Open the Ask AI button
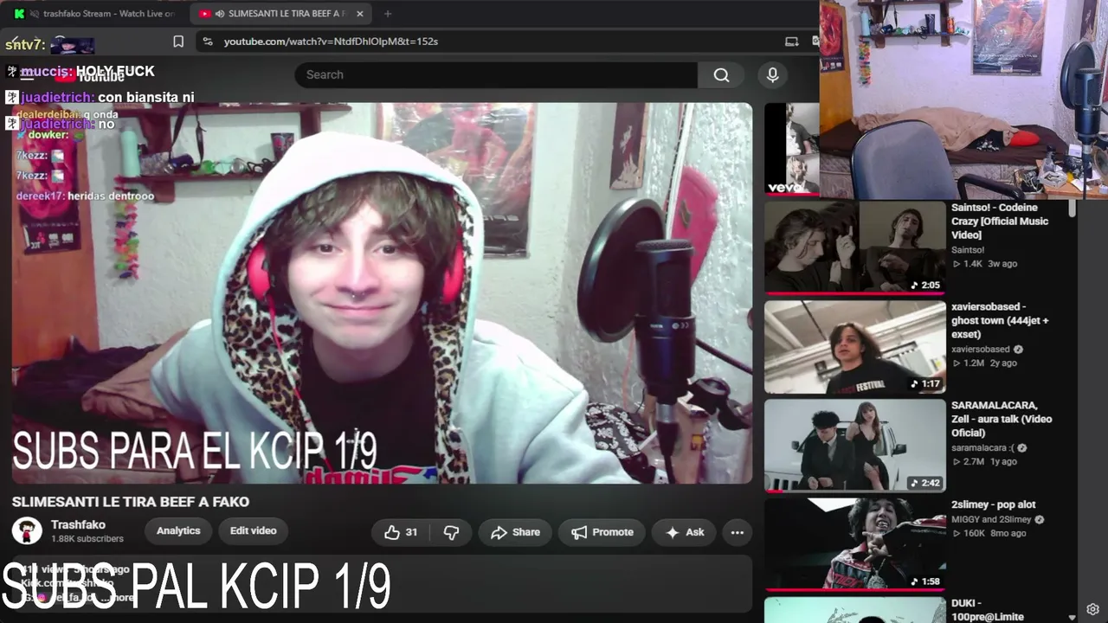 (685, 532)
